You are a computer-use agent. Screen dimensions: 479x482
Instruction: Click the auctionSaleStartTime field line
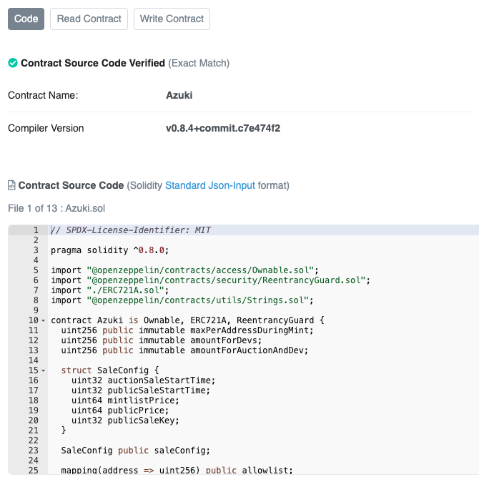(144, 380)
